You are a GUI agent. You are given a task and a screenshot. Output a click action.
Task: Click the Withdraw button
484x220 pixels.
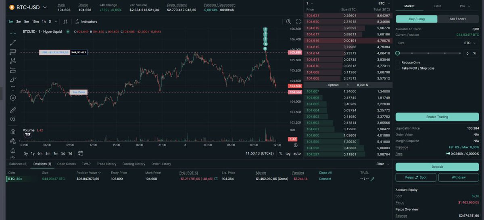coord(458,177)
